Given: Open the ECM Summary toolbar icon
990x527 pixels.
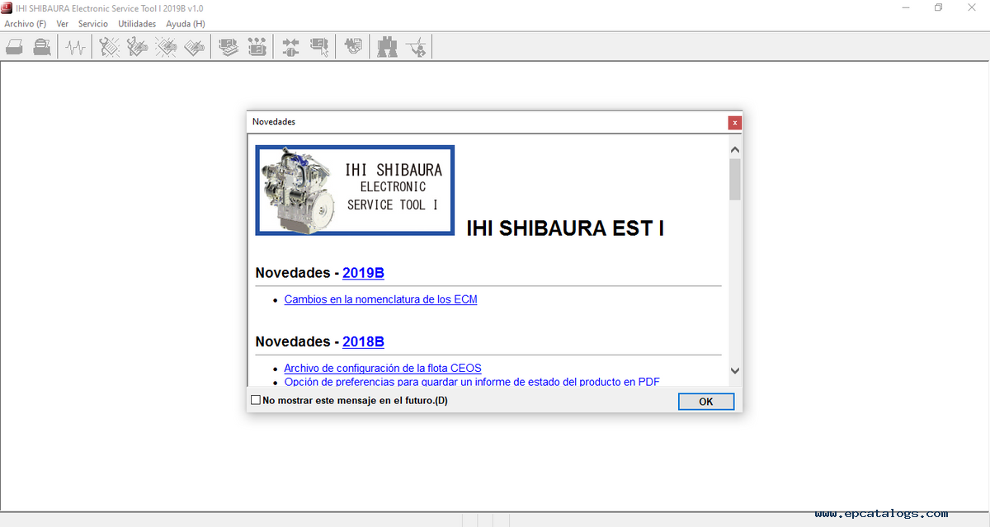Looking at the screenshot, I should [x=229, y=47].
